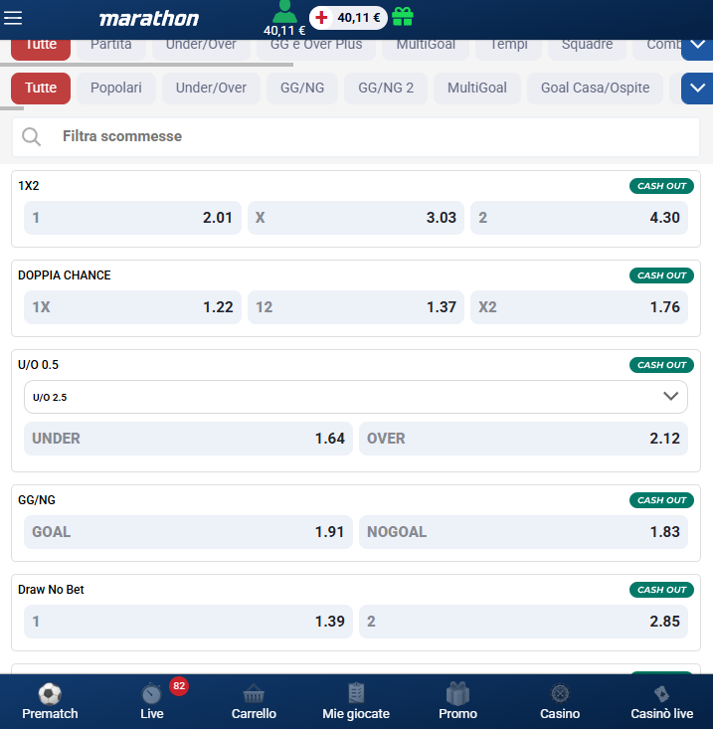Select the lower Tutte tab
Screen dimensions: 713x729
point(41,88)
